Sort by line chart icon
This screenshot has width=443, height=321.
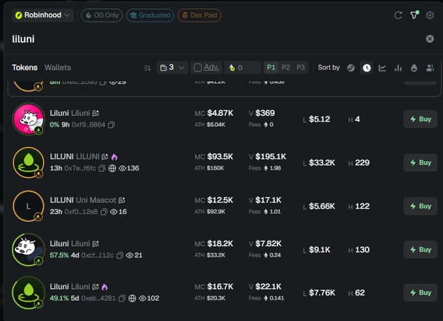click(382, 68)
